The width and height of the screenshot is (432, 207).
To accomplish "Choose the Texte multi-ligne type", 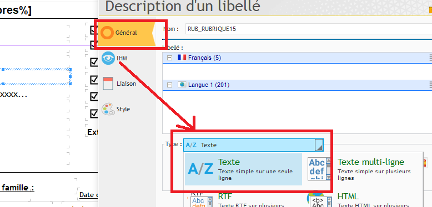I will [364, 169].
